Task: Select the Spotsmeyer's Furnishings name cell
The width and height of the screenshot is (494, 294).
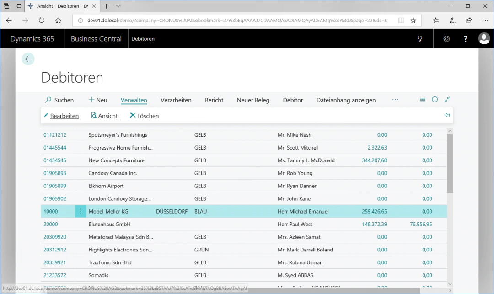Action: tap(118, 135)
